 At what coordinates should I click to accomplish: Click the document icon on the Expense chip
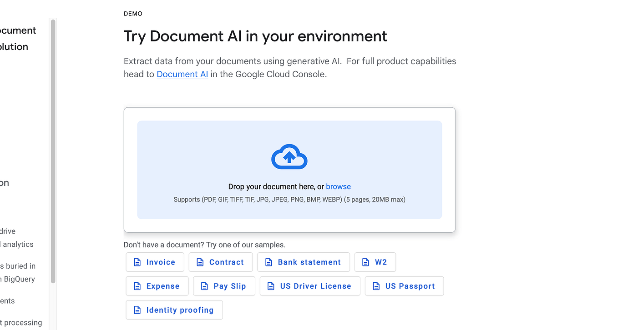pos(137,286)
